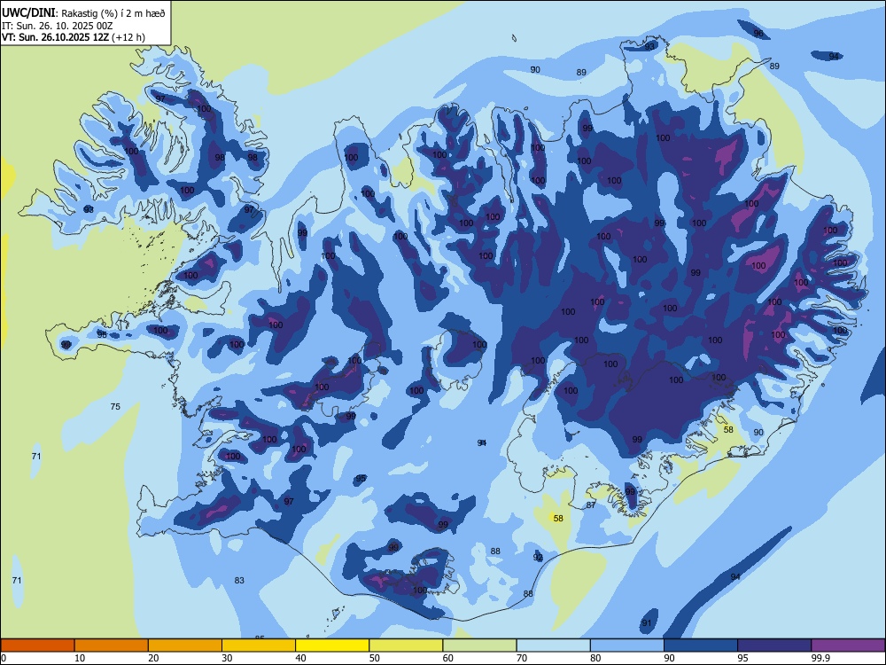Click the purple above-99.9 legend swatch
This screenshot has height=665, width=886.
848,645
